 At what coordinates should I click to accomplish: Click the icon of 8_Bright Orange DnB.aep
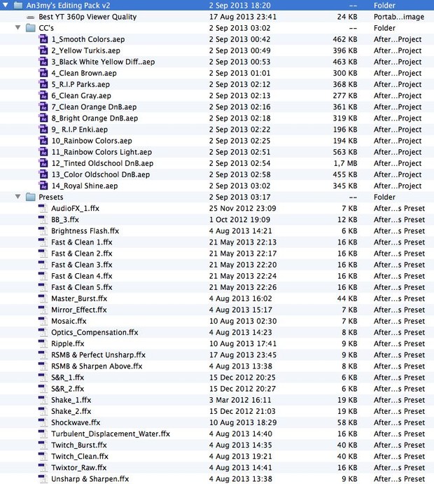43,118
